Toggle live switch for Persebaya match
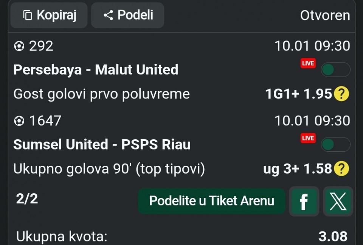 (x=335, y=70)
